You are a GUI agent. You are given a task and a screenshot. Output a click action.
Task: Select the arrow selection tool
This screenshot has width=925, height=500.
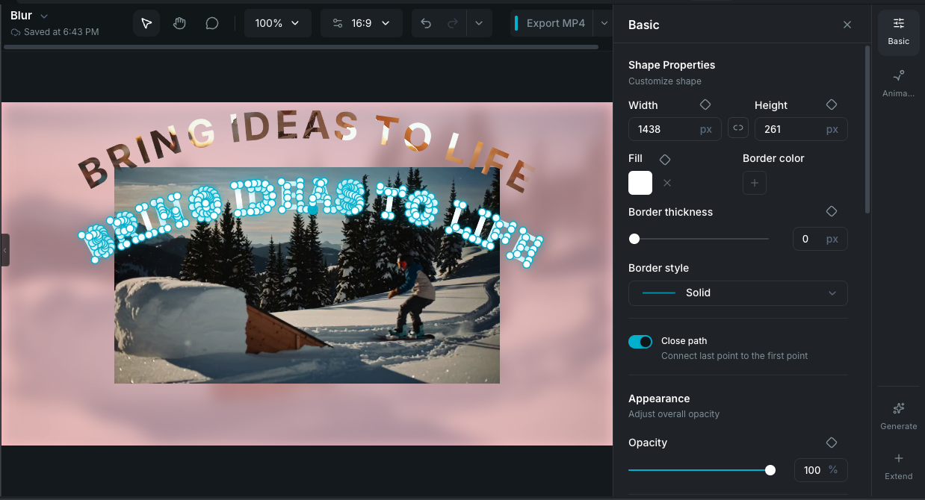point(146,23)
